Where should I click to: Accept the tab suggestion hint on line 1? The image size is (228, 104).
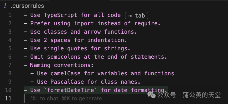137,16
